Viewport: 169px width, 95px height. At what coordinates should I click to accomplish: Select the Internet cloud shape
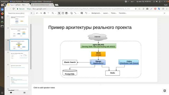(x=97, y=37)
